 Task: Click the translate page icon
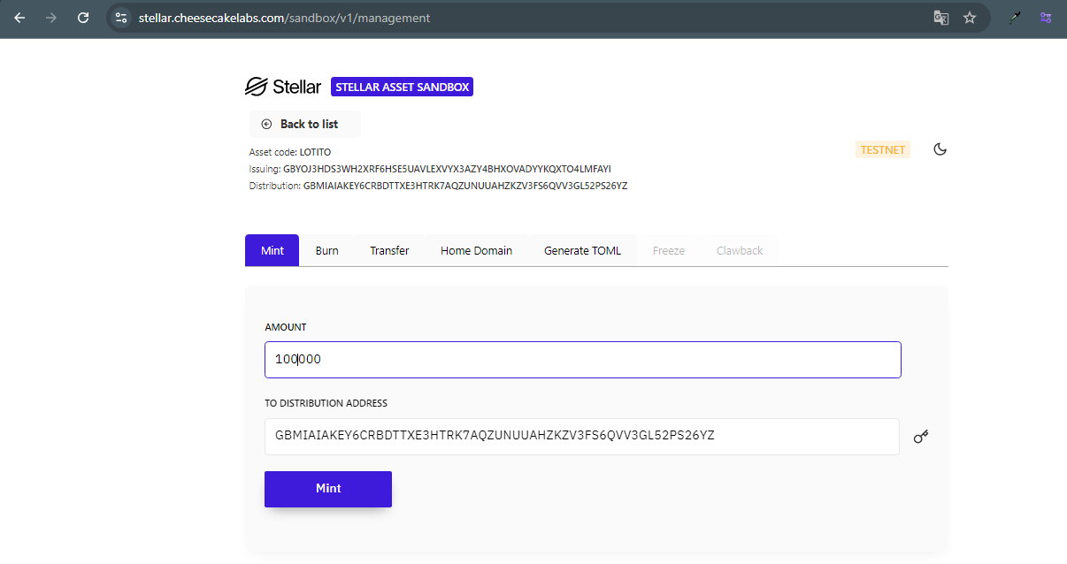pos(941,18)
